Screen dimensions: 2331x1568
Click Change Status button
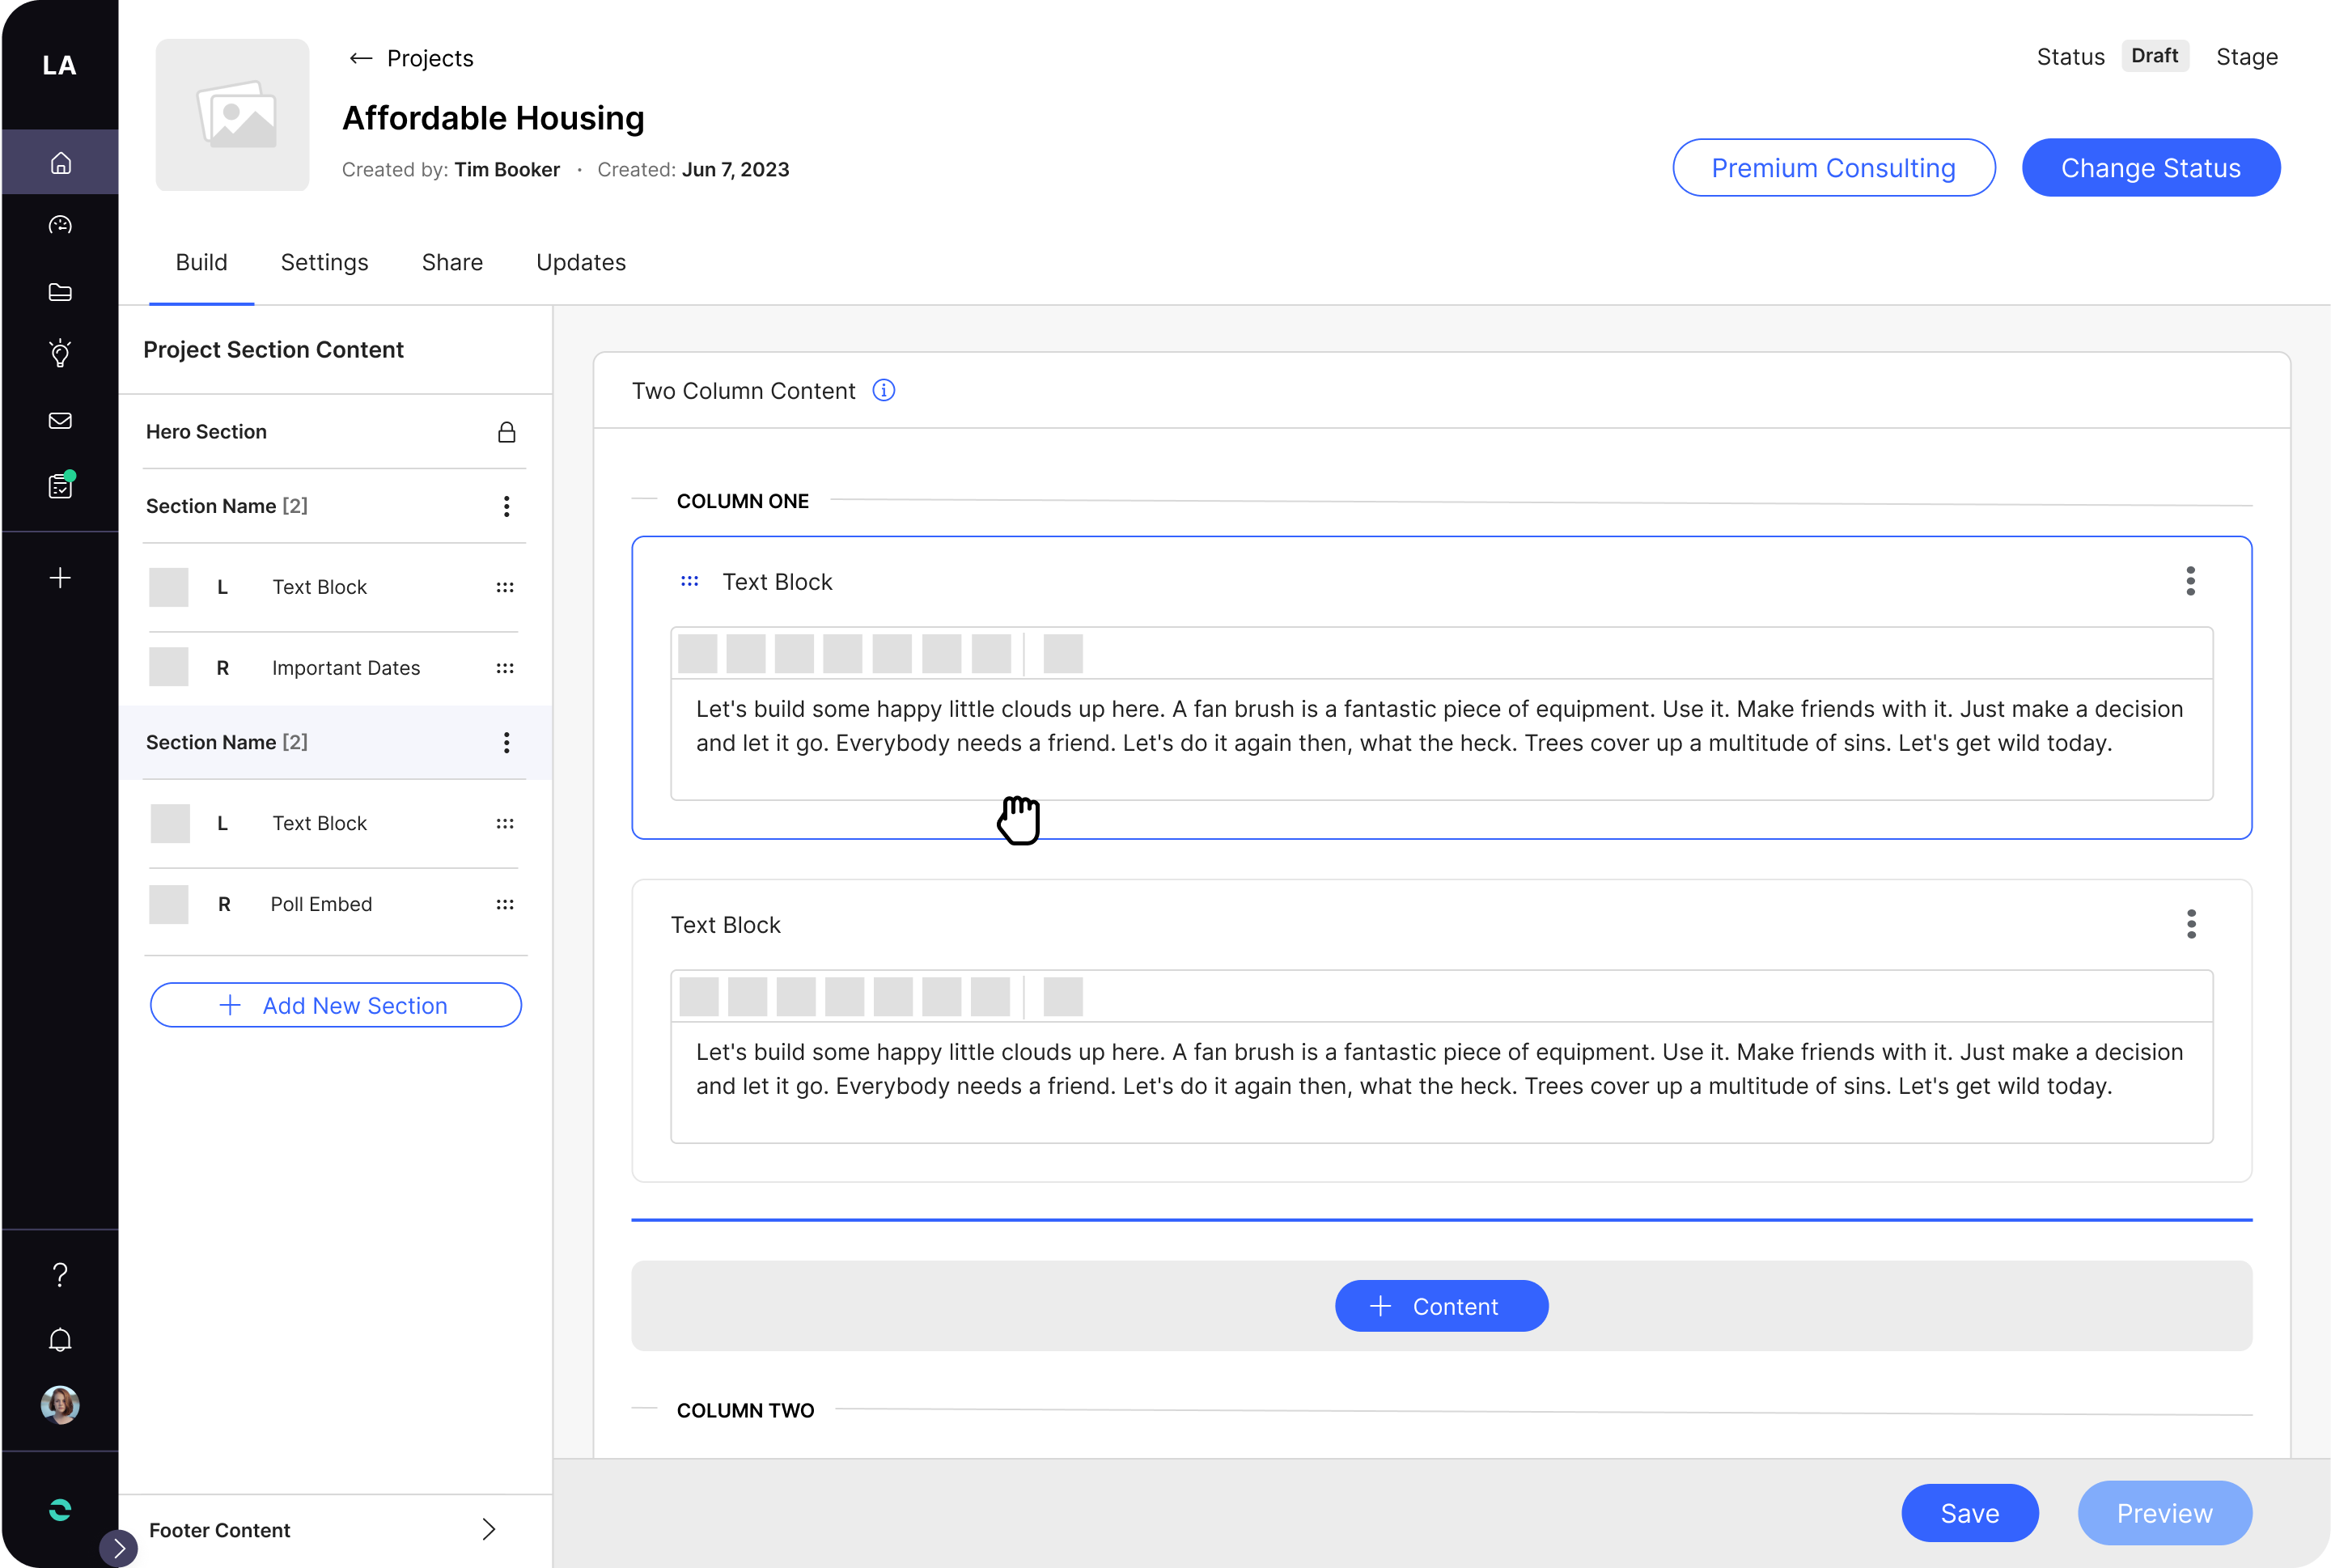click(x=2151, y=166)
